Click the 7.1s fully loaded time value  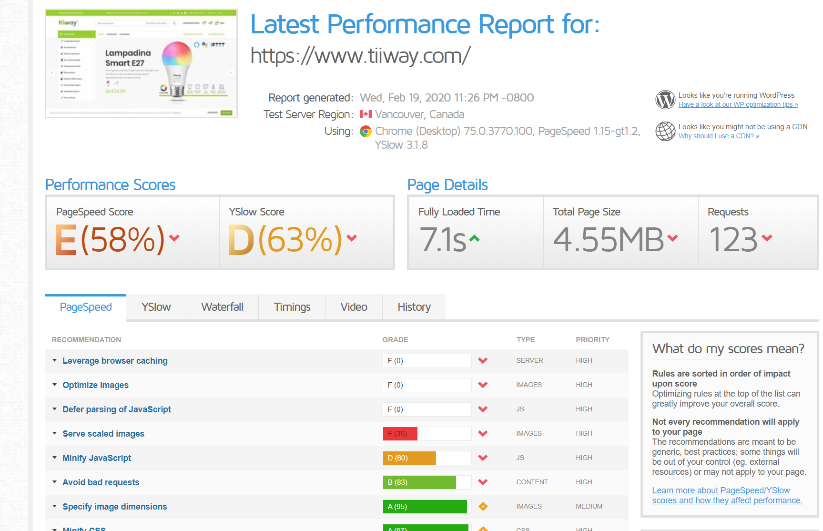[443, 239]
